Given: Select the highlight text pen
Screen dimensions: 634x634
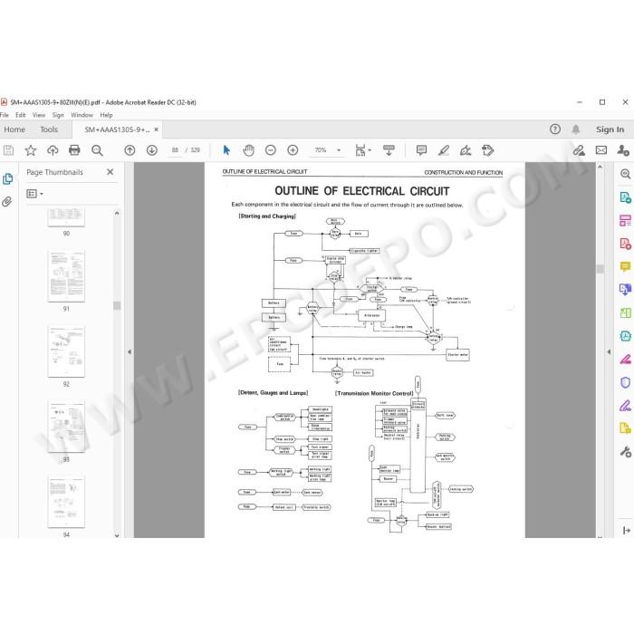Looking at the screenshot, I should [444, 150].
